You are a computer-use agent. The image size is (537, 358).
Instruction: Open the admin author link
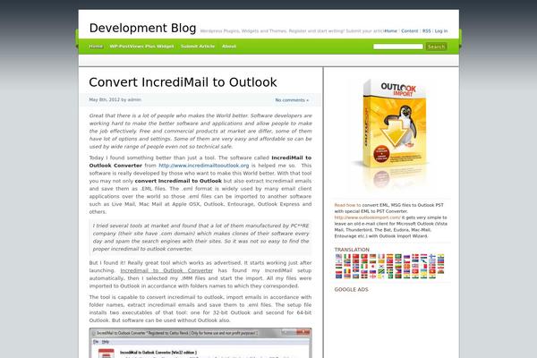[x=134, y=99]
